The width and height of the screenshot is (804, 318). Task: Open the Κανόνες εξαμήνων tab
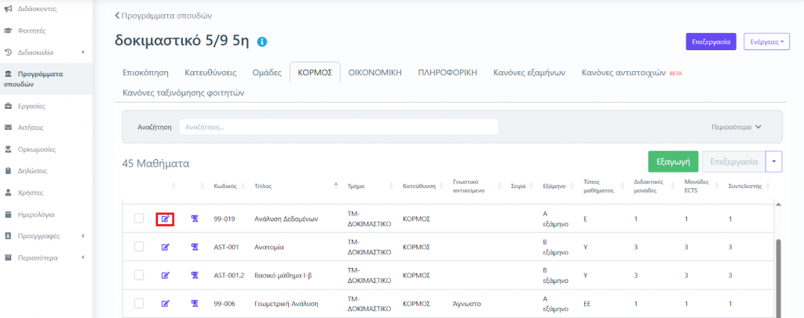(529, 72)
